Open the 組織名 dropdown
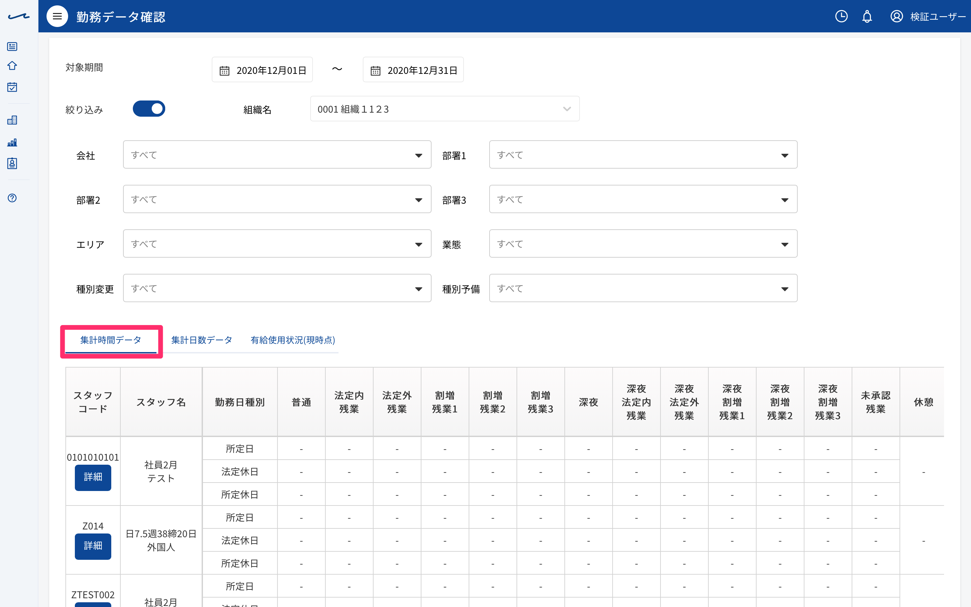The image size is (971, 607). 445,109
